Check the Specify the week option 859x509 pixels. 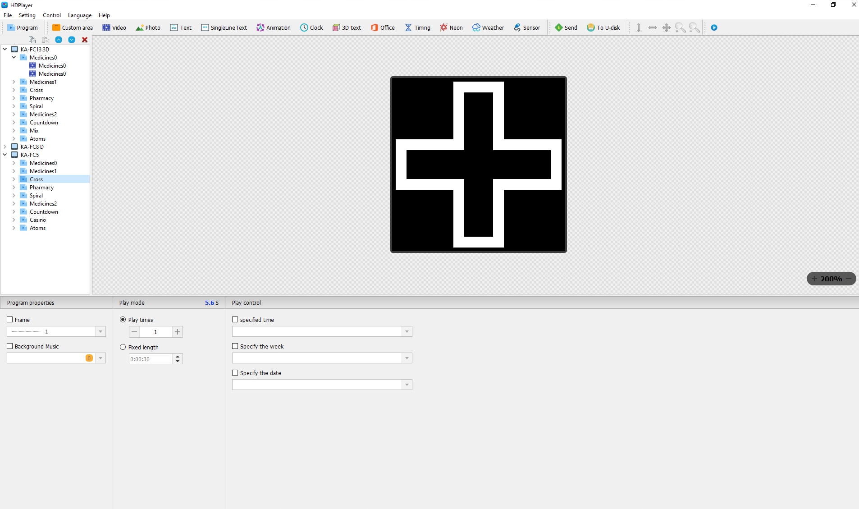(235, 346)
